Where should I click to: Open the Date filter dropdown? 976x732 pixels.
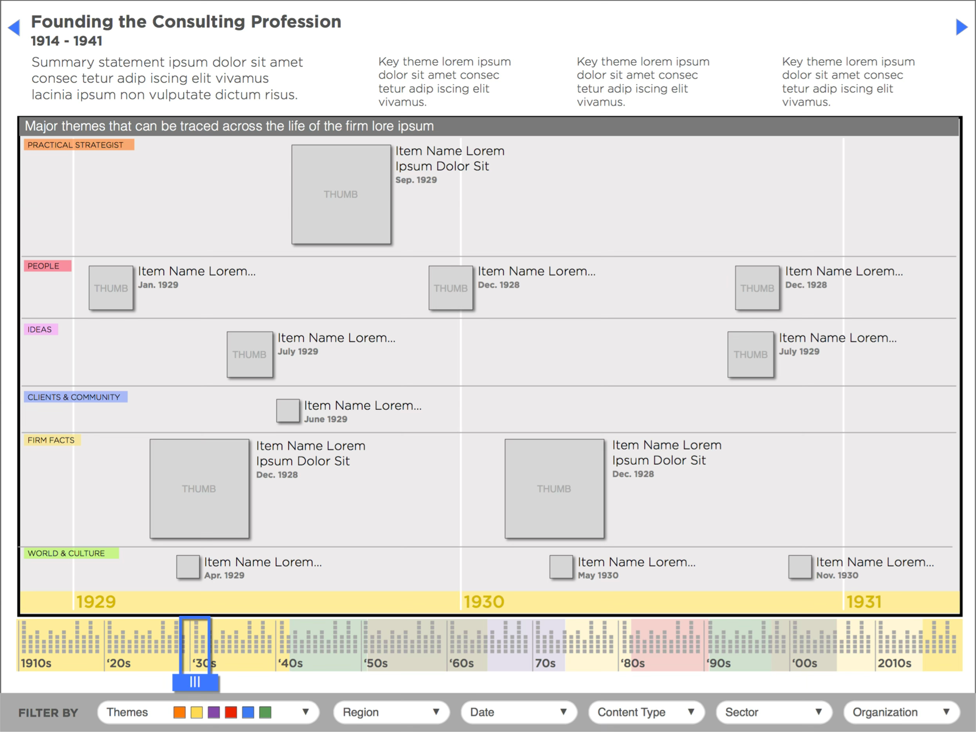[519, 712]
